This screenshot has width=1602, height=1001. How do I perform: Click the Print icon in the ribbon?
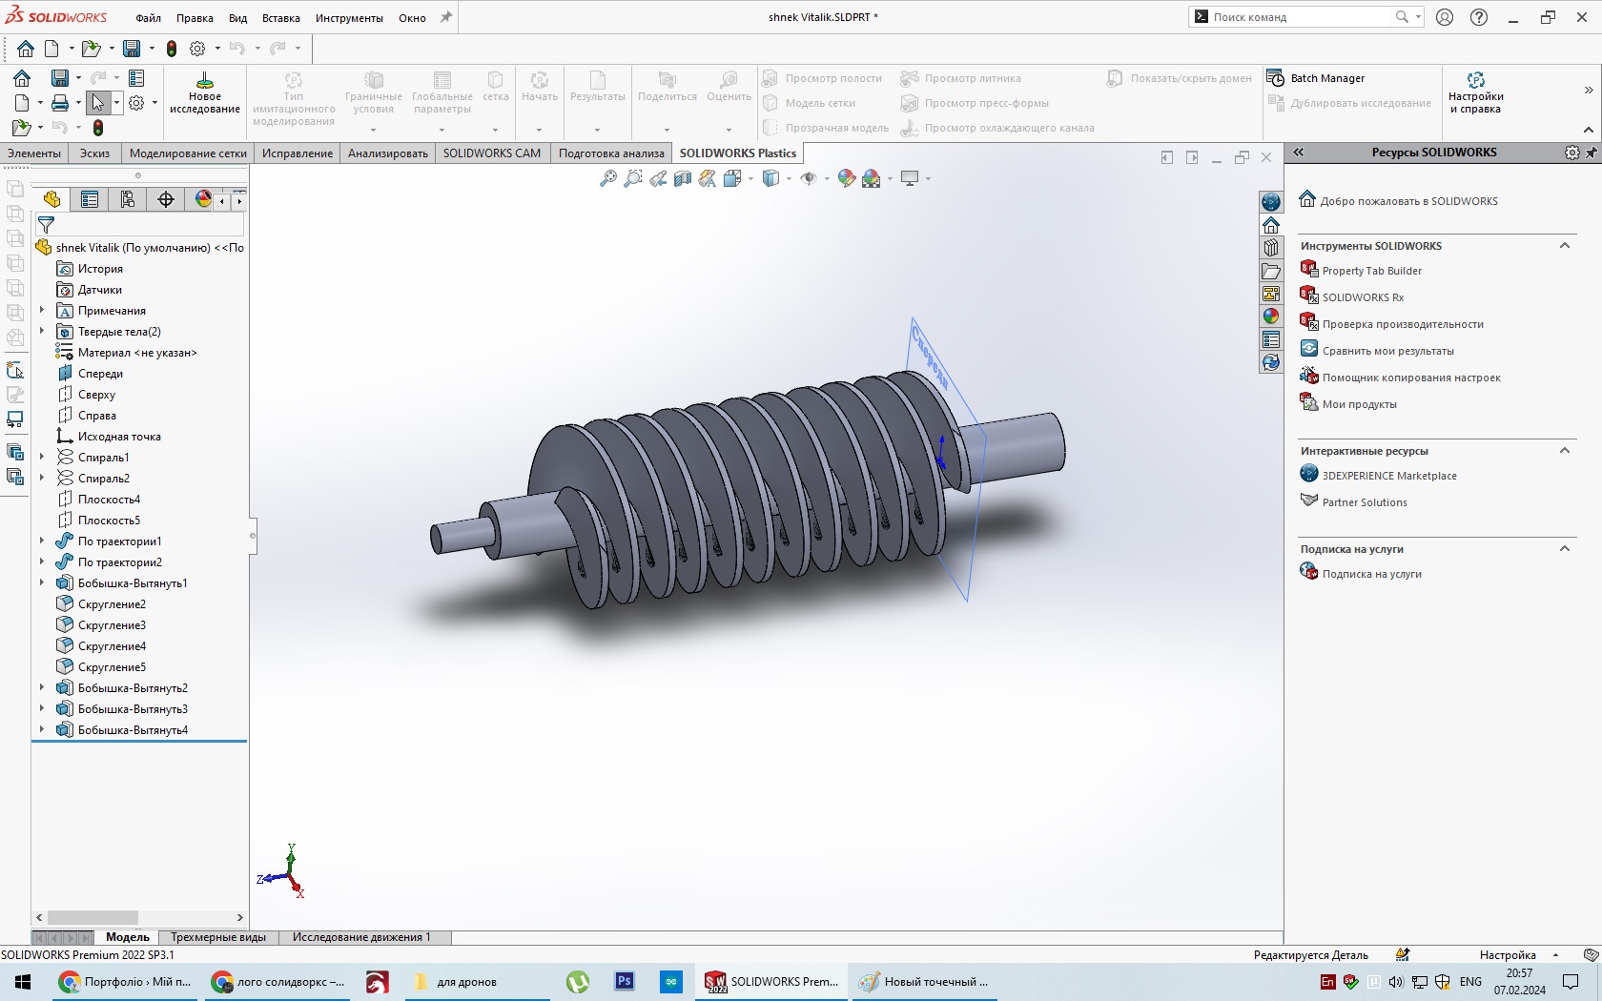click(x=60, y=103)
